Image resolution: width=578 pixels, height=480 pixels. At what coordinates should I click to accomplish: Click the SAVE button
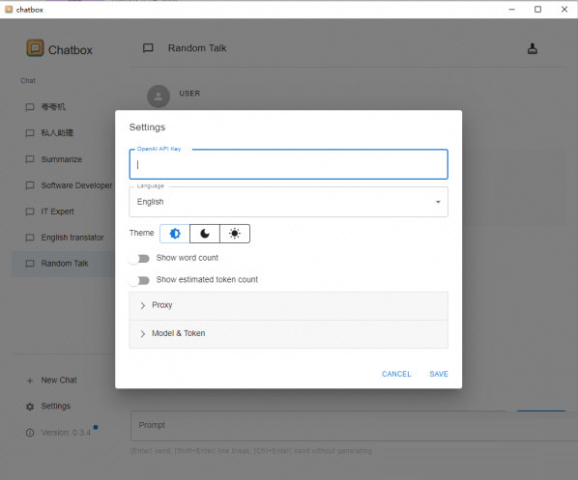tap(439, 374)
